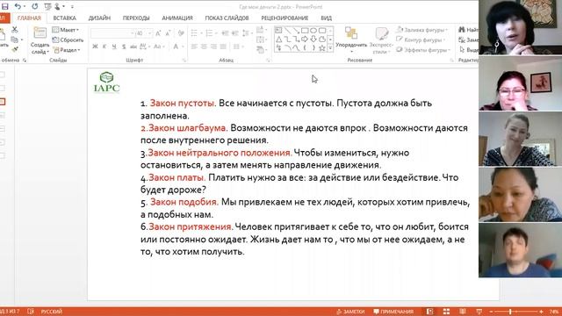The image size is (562, 316).
Task: Click the reading view icon in status bar
Action: pos(463,312)
